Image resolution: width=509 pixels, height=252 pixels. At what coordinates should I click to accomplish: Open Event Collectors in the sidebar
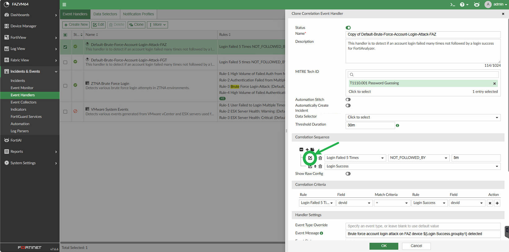click(24, 102)
